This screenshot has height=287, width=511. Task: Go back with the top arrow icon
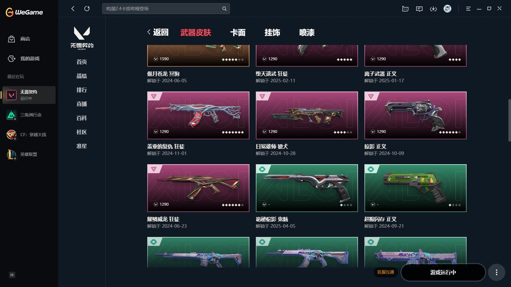[73, 9]
